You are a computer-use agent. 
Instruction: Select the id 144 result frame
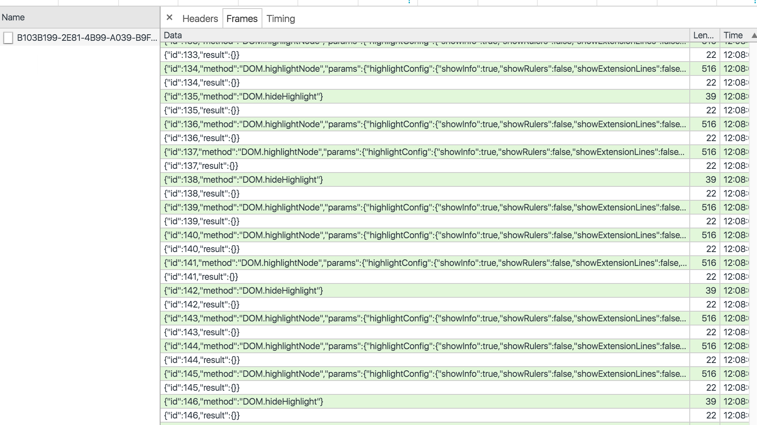pyautogui.click(x=202, y=360)
